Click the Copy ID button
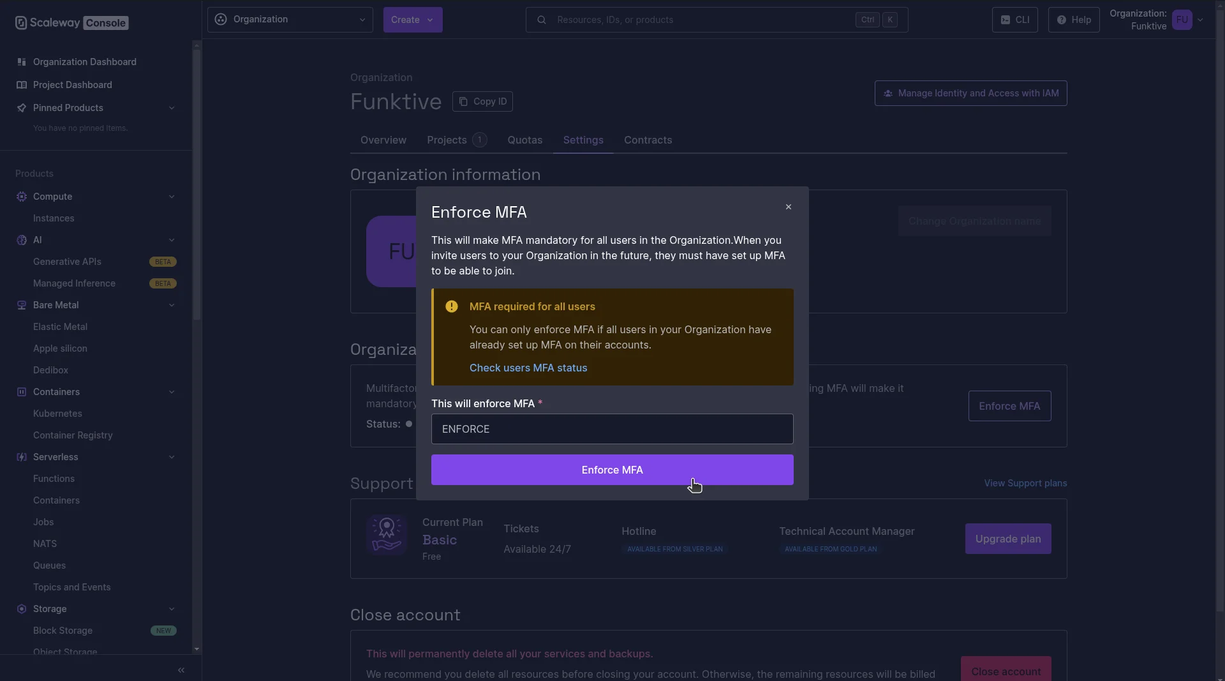The width and height of the screenshot is (1225, 681). coord(482,101)
